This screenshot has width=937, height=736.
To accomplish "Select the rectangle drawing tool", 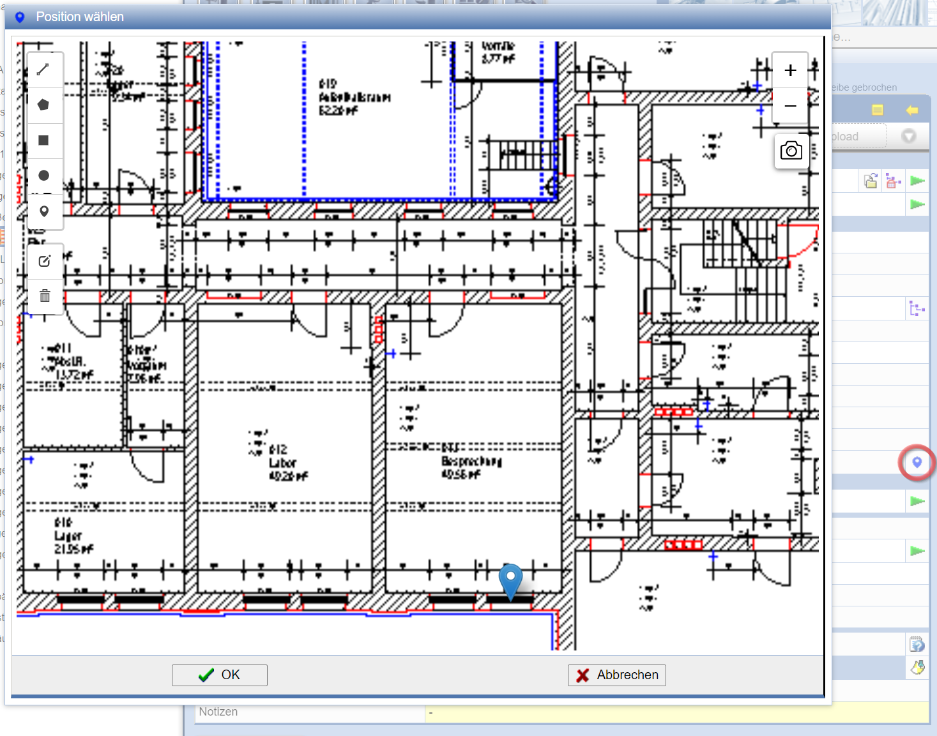I will click(x=43, y=140).
